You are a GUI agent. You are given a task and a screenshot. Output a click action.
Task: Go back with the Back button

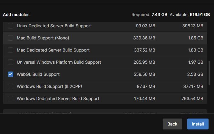click(x=172, y=124)
